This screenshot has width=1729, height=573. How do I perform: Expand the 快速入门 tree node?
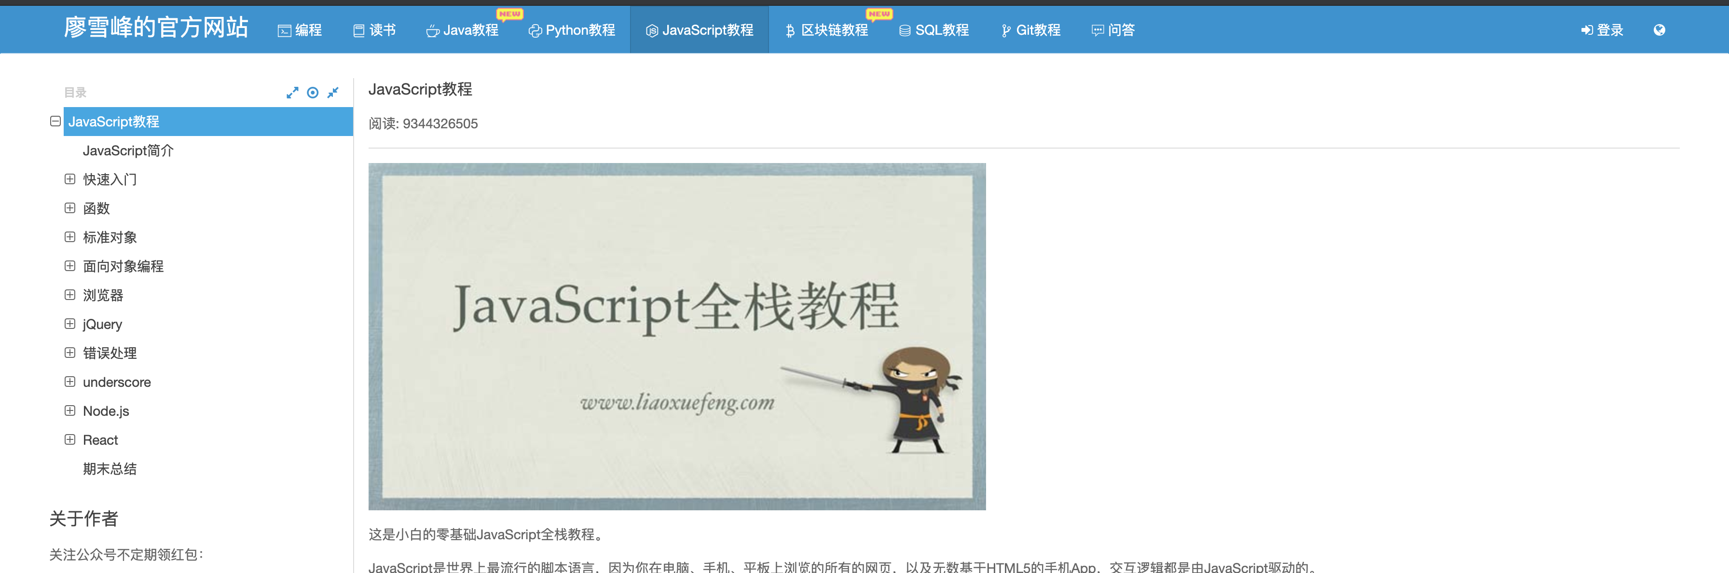pos(70,179)
